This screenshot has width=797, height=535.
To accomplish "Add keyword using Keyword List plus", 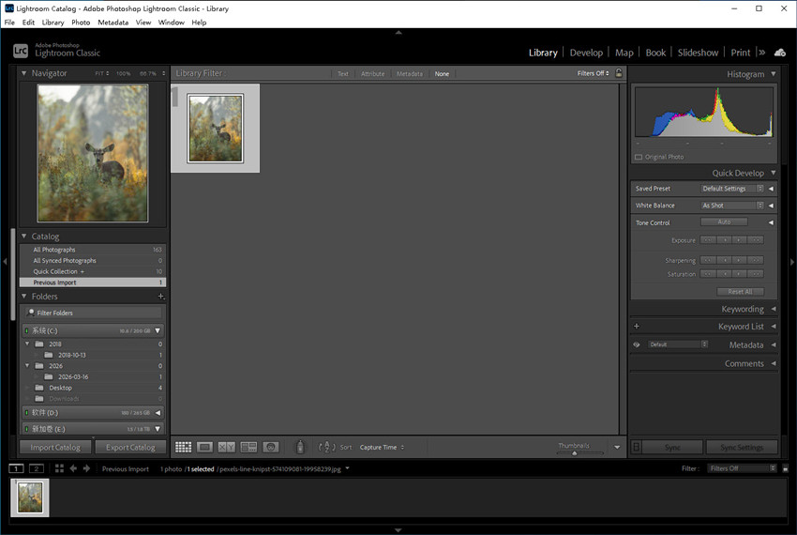I will pyautogui.click(x=637, y=327).
